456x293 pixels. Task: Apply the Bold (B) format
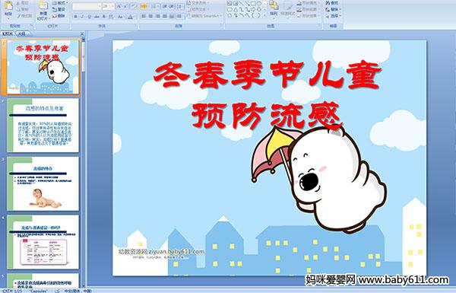tap(76, 17)
